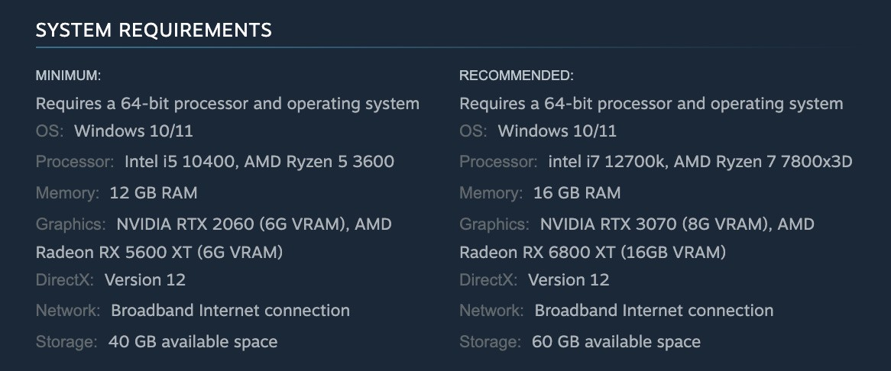Click NVIDIA RTX 2060 graphics line

(x=254, y=224)
